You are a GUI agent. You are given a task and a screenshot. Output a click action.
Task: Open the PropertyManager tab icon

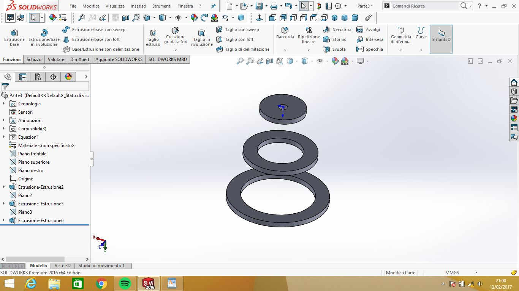23,77
